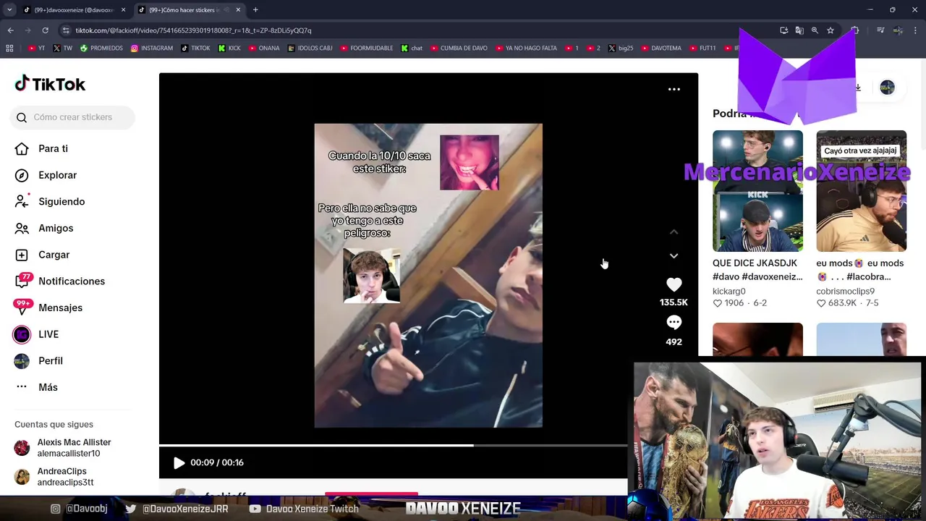Viewport: 926px width, 521px height.
Task: Click the 'eu mods' video title
Action: tap(859, 270)
